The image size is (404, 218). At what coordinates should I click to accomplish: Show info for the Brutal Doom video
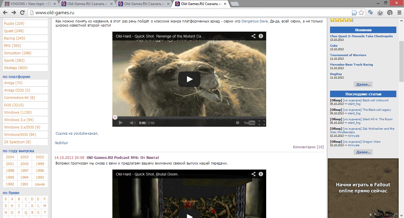pyautogui.click(x=261, y=174)
